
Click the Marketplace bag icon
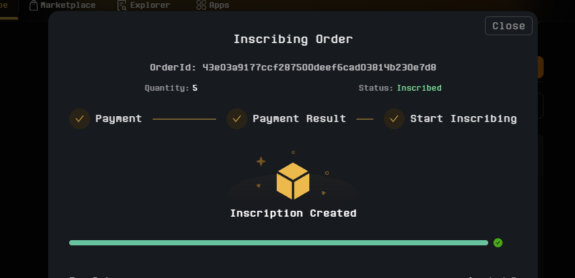(33, 5)
